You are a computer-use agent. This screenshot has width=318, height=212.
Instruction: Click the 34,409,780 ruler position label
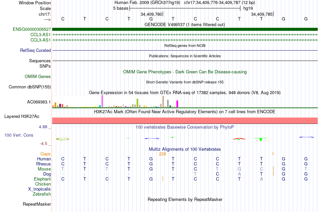(151, 14)
